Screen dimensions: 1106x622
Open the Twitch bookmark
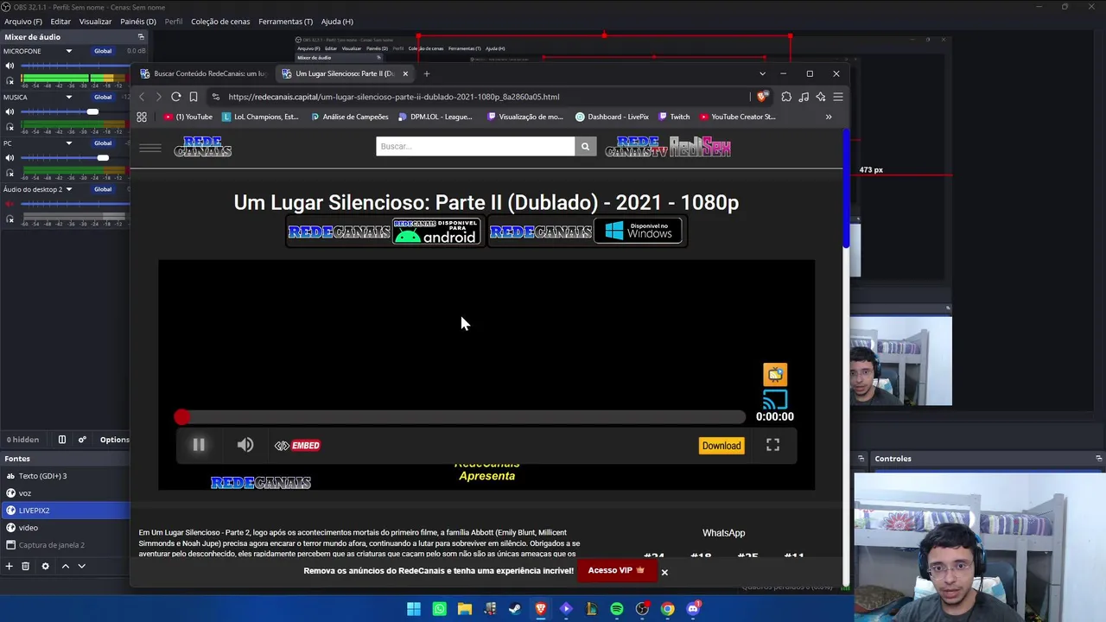click(x=674, y=117)
